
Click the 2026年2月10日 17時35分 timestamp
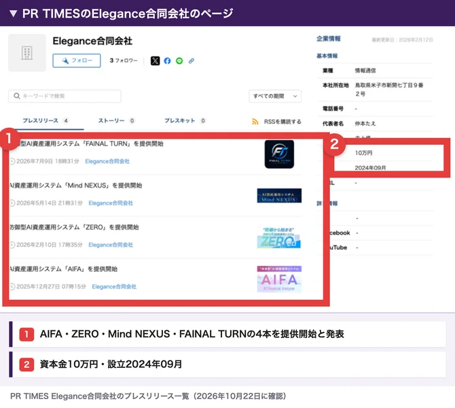(50, 245)
